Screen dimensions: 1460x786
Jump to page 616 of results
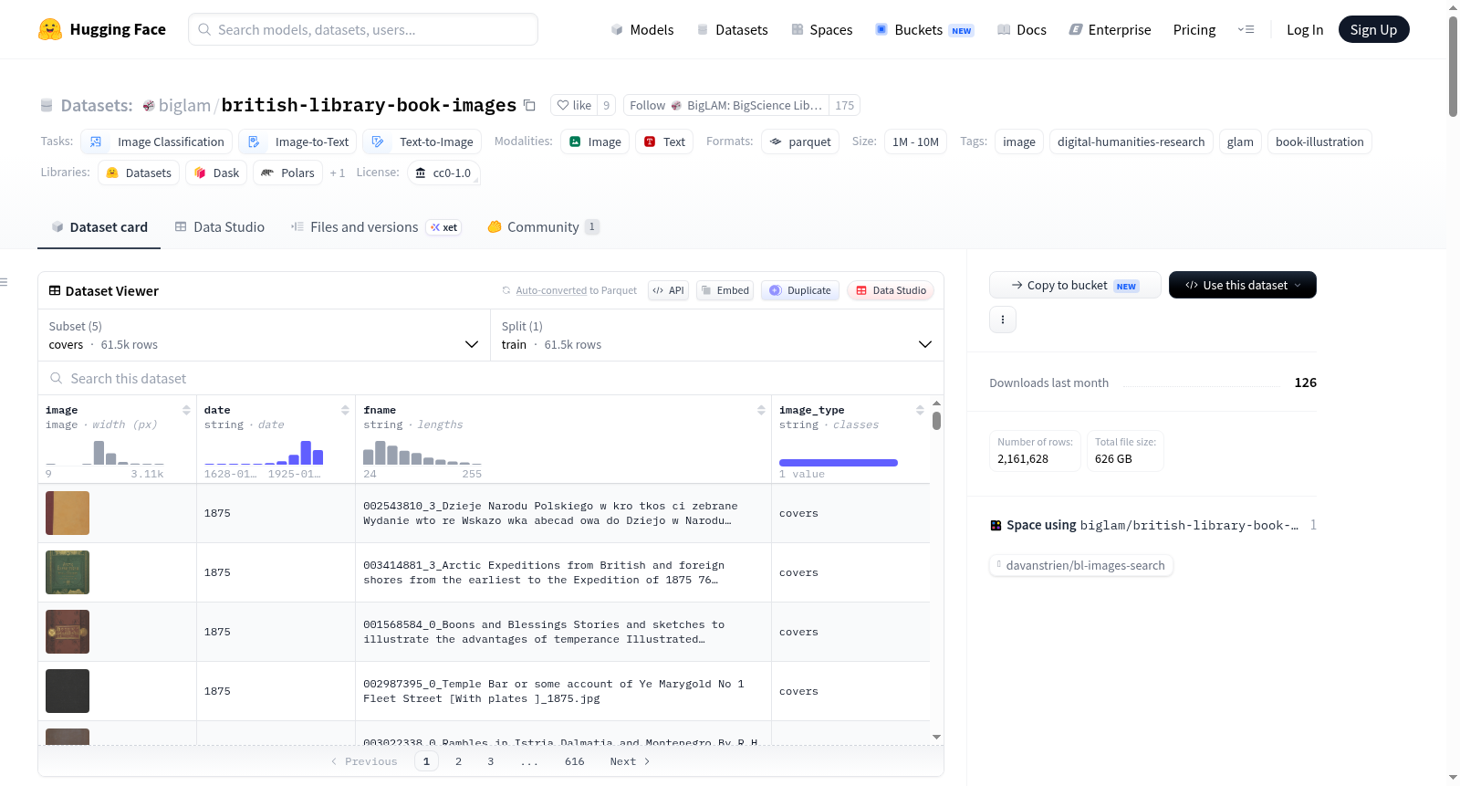[x=574, y=761]
